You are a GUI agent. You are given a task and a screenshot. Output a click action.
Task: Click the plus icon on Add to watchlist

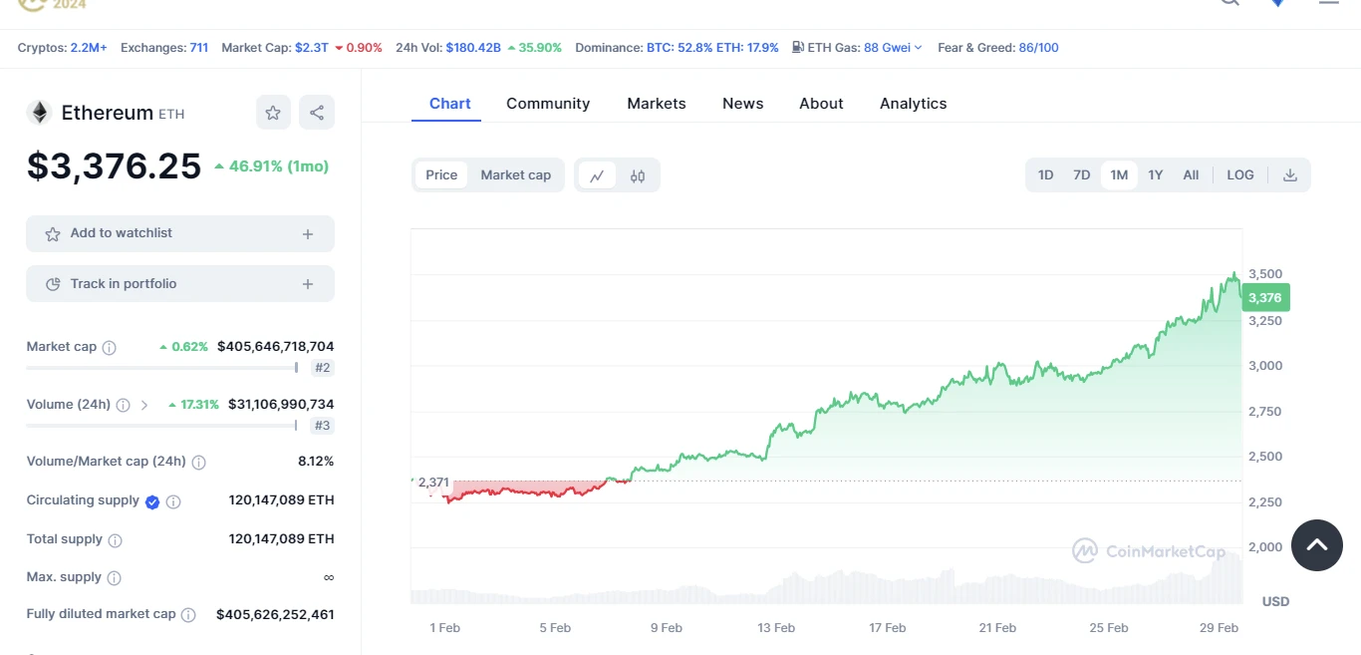(308, 234)
